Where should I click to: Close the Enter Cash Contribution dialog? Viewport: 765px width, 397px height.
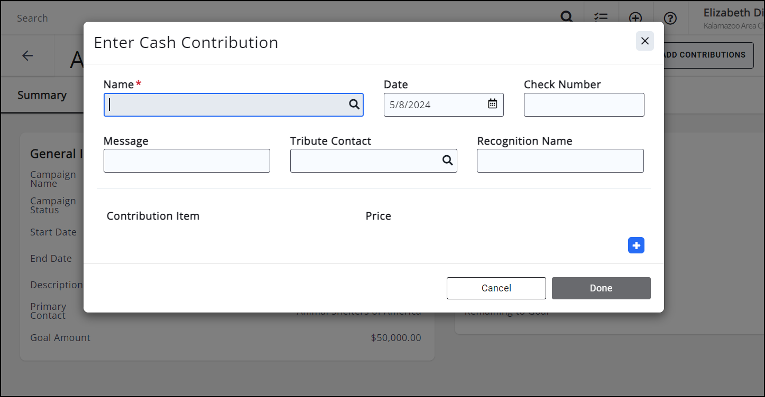644,41
